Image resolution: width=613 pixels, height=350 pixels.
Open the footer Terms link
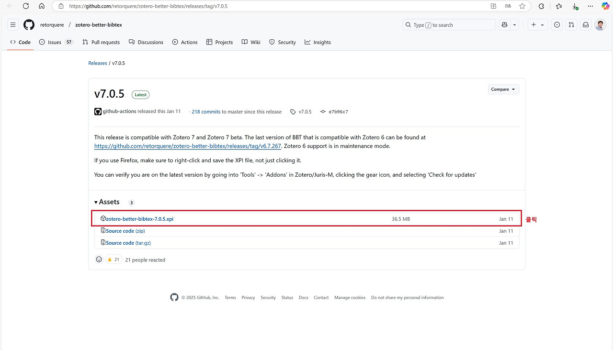(x=230, y=298)
